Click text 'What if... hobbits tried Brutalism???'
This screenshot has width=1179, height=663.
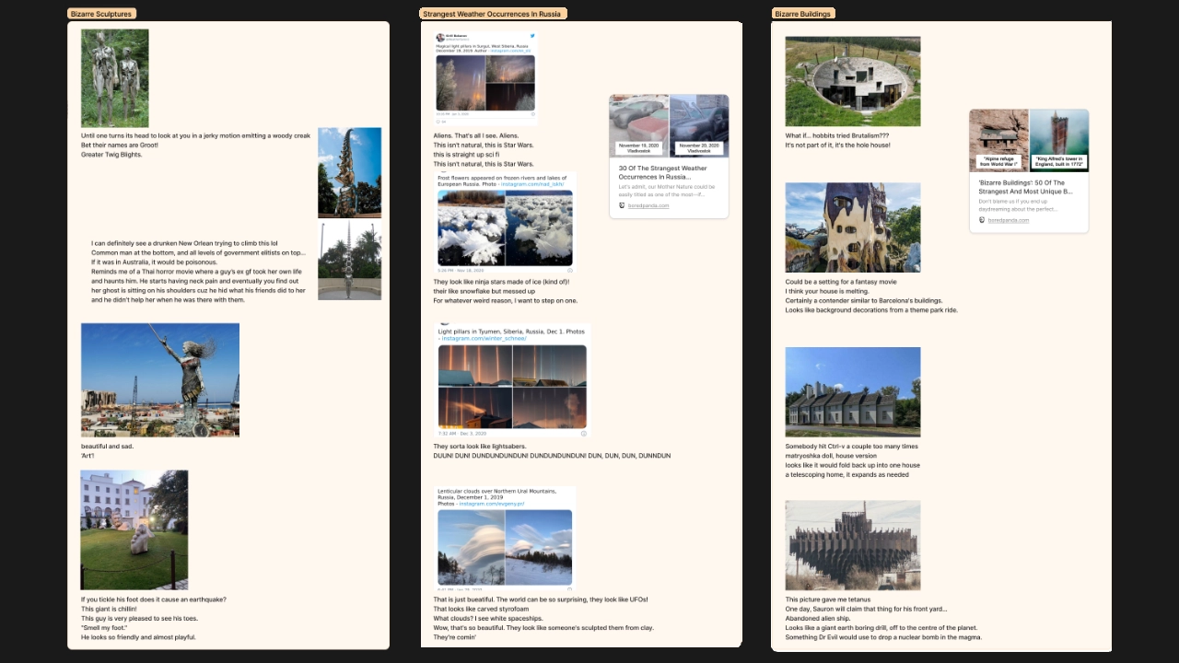836,135
